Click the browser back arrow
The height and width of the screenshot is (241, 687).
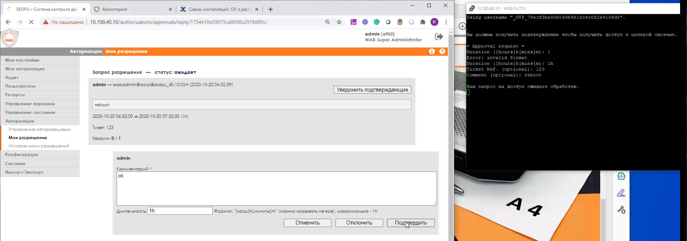(x=8, y=22)
